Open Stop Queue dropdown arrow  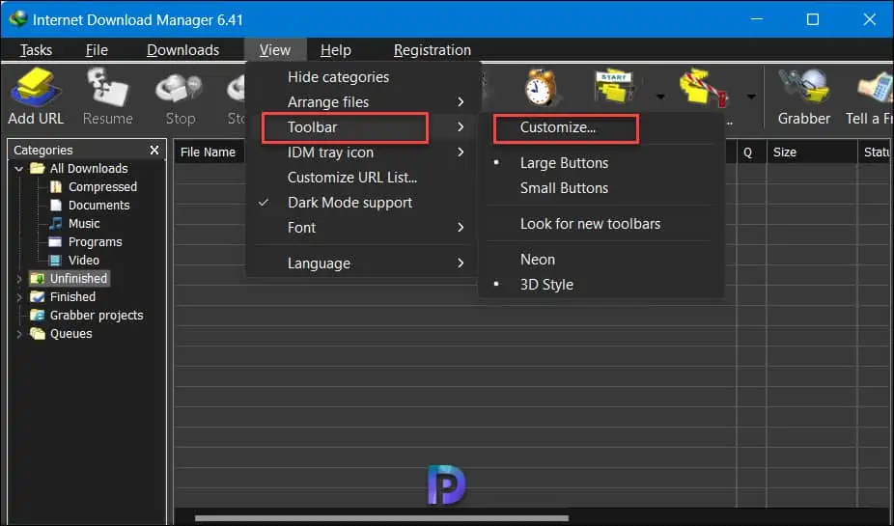click(x=751, y=97)
